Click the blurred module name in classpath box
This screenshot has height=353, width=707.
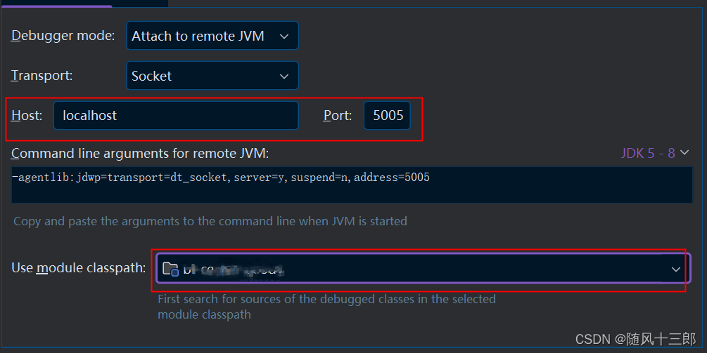(x=234, y=269)
